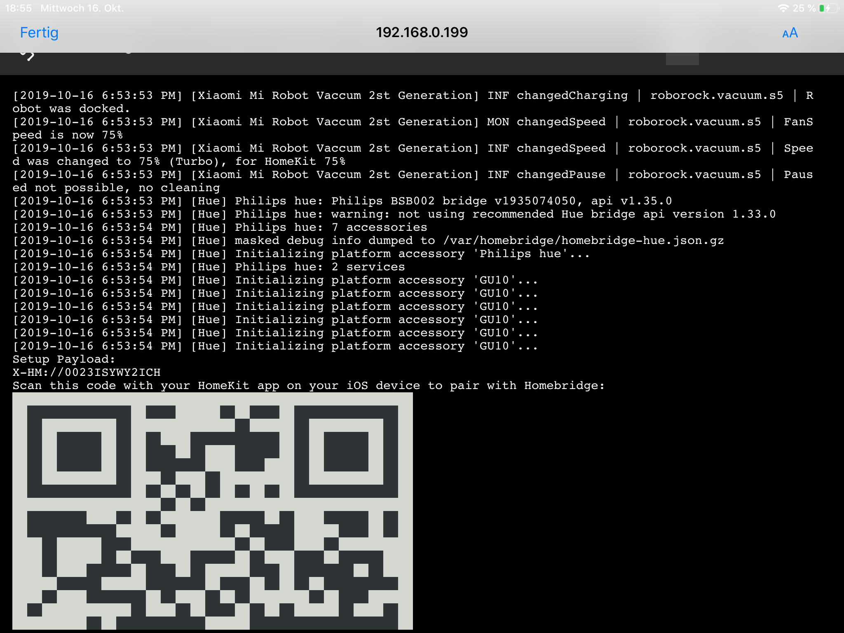844x633 pixels.
Task: Tap the QR code top-right finder square
Action: 346,451
